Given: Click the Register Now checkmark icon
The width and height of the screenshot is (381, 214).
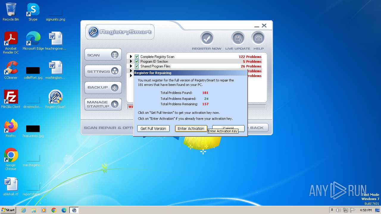Looking at the screenshot, I should pyautogui.click(x=207, y=38).
